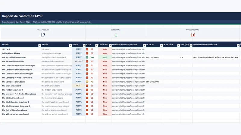
Task: Open the Score column filter dropdown
Action: pyautogui.click(x=96, y=46)
